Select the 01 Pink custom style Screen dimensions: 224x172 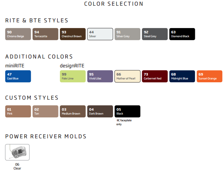click(18, 111)
